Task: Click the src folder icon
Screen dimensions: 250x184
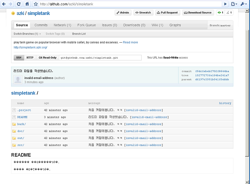Action: point(14,145)
